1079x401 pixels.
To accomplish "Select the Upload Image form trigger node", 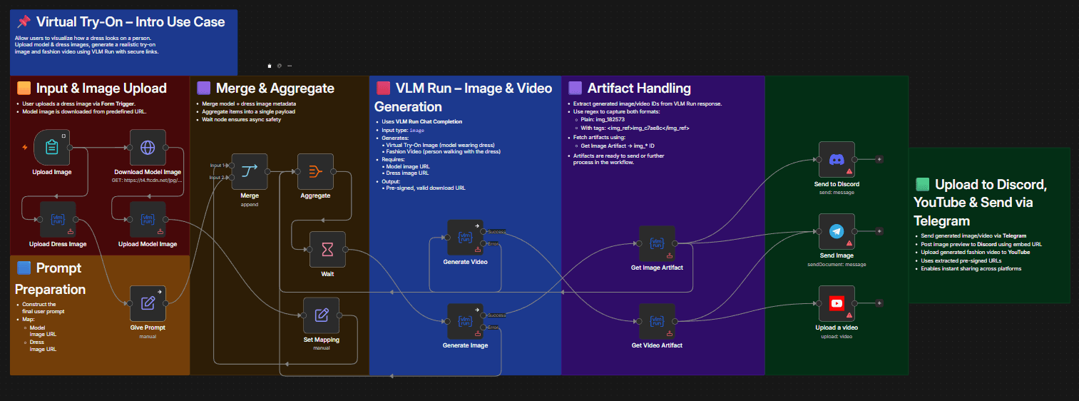I will point(51,147).
